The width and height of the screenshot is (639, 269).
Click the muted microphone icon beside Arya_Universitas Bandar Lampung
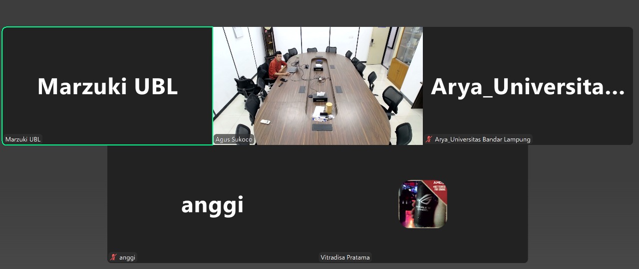click(428, 139)
